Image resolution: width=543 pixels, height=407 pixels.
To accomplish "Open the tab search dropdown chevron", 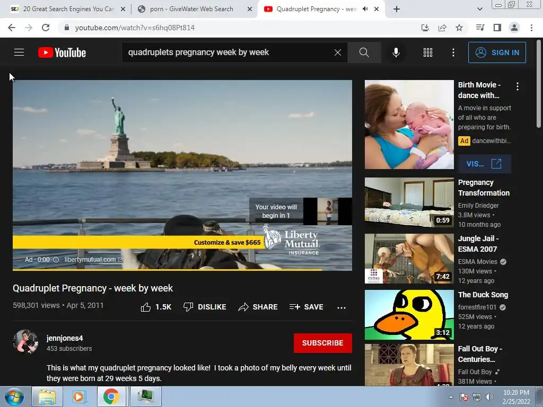I will click(x=479, y=10).
